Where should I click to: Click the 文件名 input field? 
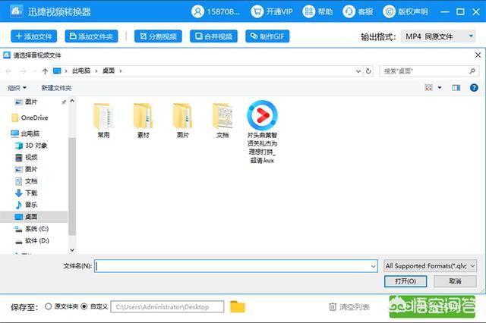point(236,266)
